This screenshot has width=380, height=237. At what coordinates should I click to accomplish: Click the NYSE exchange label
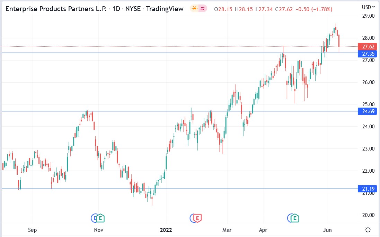pyautogui.click(x=133, y=9)
